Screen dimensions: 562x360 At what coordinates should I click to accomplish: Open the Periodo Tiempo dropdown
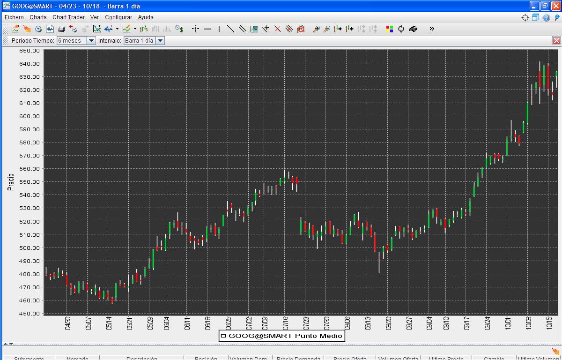tap(91, 41)
